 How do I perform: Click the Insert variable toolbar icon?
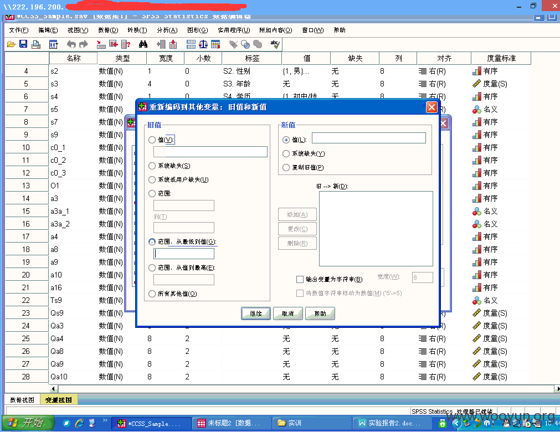click(x=173, y=44)
